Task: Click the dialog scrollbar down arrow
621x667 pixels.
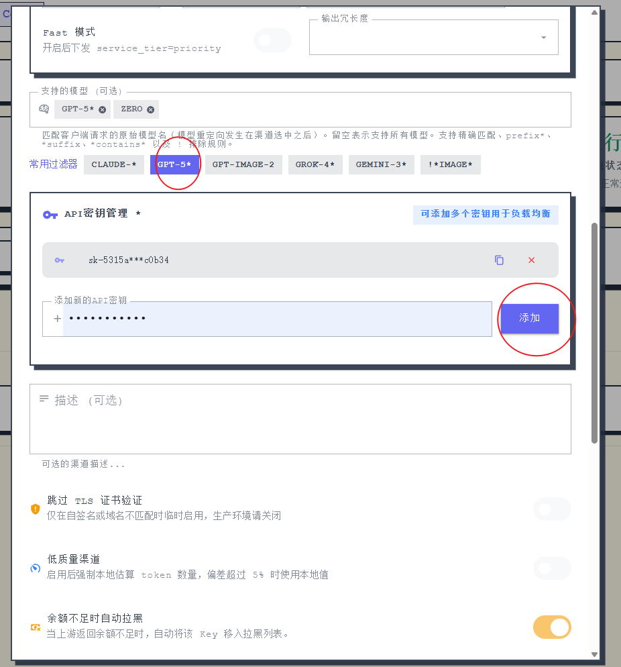Action: point(594,654)
